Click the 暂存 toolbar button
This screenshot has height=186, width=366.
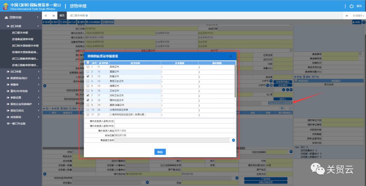point(55,22)
